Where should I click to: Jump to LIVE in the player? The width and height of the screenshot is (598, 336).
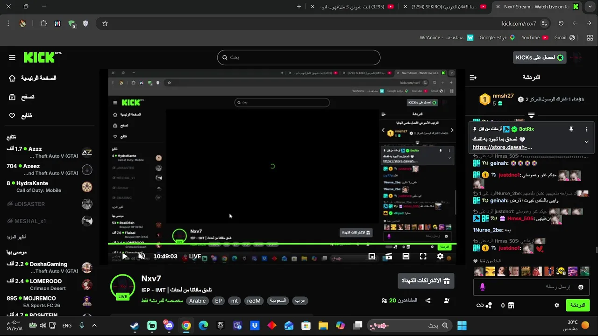(195, 256)
